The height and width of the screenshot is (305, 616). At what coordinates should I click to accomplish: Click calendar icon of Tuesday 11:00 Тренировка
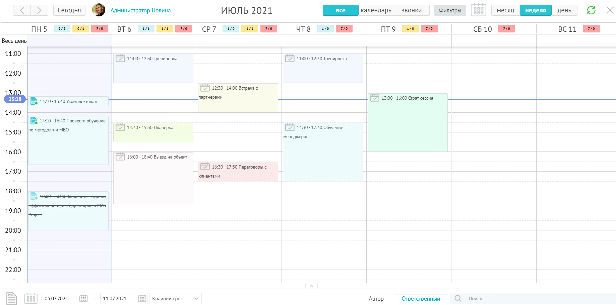[x=120, y=58]
